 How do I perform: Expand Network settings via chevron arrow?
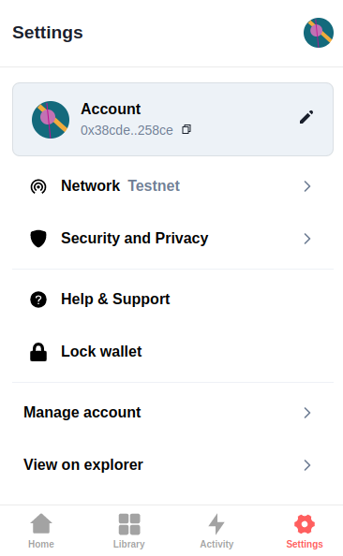pos(307,186)
